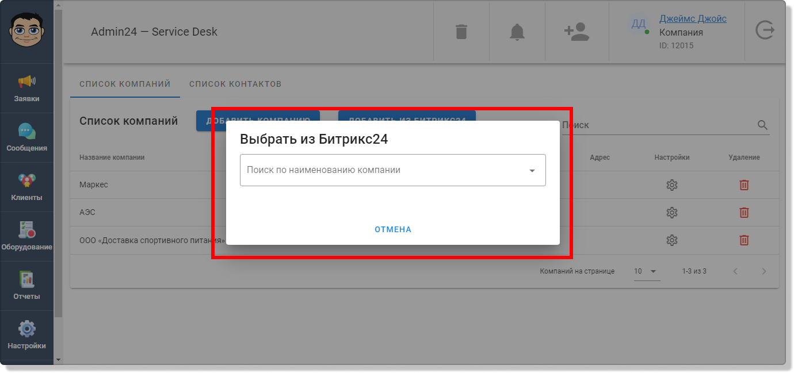
Task: Click Отмена in the Битрикс24 dialog
Action: 393,229
